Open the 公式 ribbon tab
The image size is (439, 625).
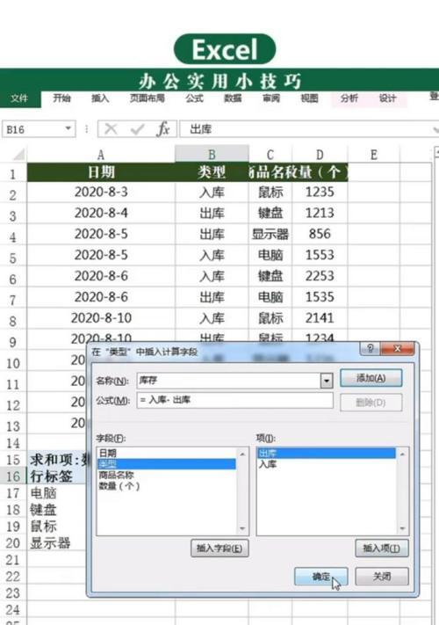194,98
